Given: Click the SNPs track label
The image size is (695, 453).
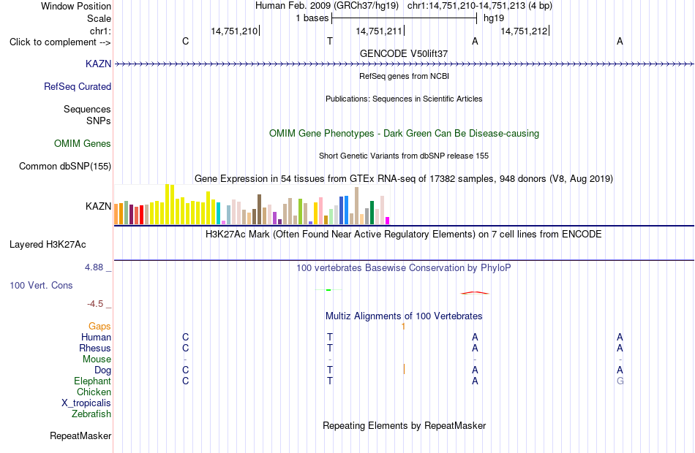Looking at the screenshot, I should (x=99, y=121).
